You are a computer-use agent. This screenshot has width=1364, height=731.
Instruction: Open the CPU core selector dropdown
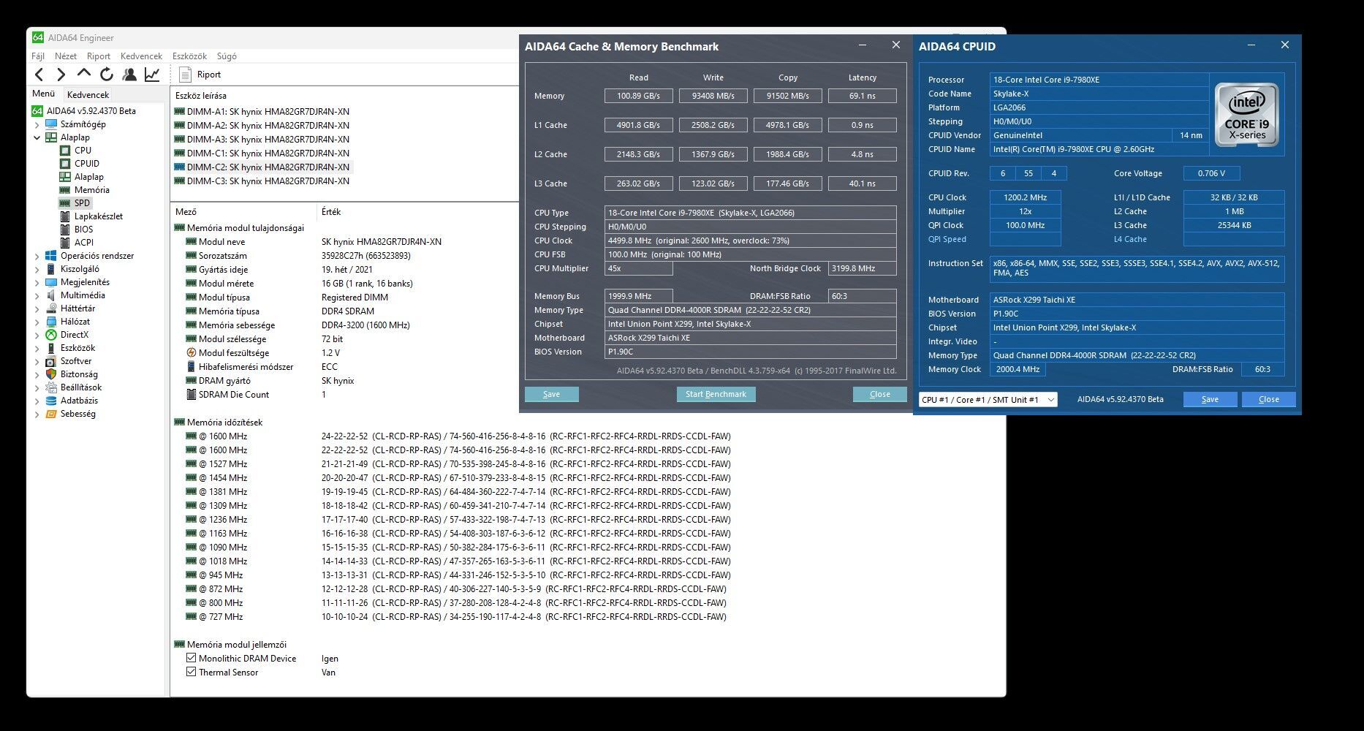click(x=988, y=400)
